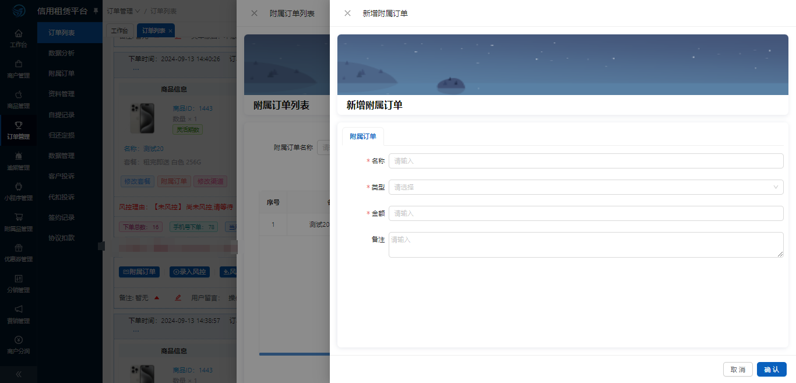Open 商户管理 in the left sidebar
Viewport: 796px width, 383px height.
tap(18, 69)
